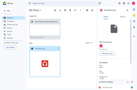137x90 pixels.
Task: Switch to list layout view
Action: click(87, 10)
